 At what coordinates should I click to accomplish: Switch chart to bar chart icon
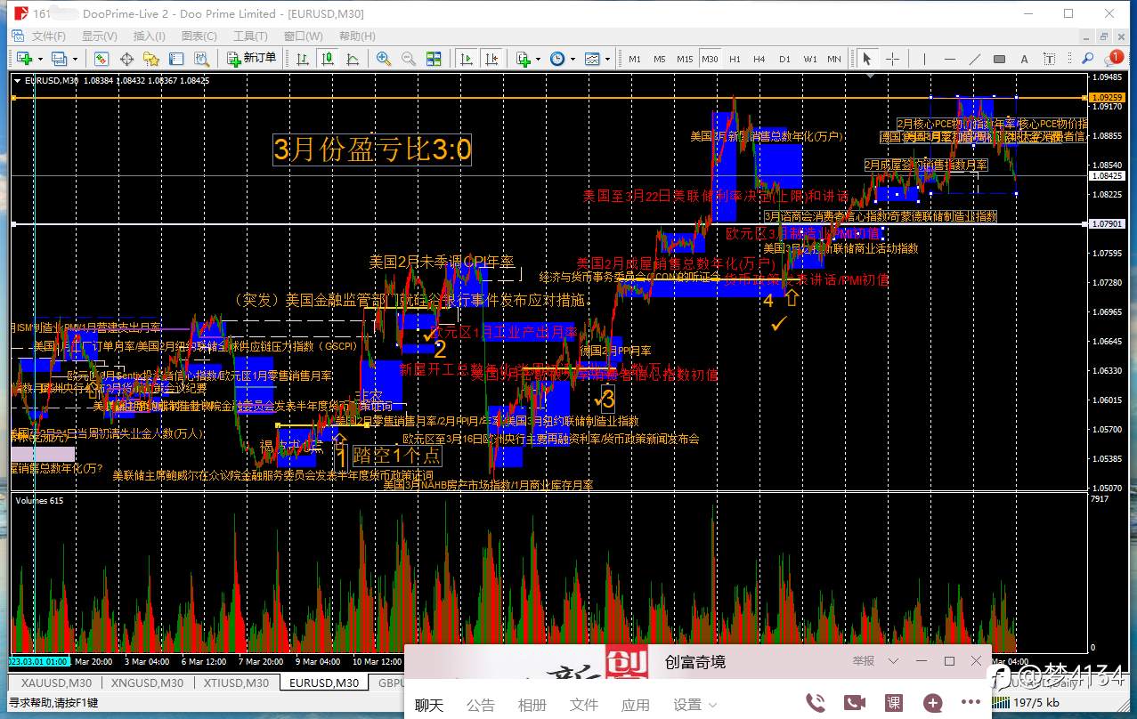pyautogui.click(x=303, y=59)
